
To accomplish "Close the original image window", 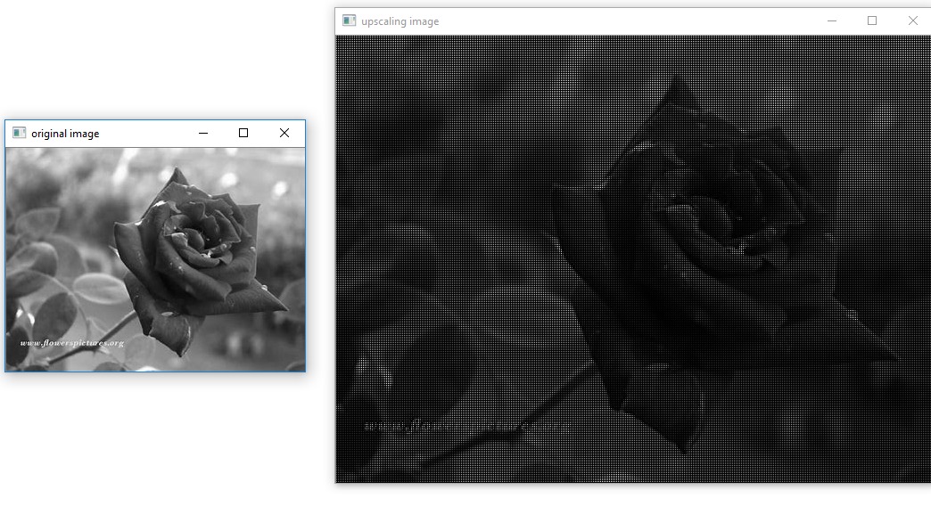I will click(x=284, y=133).
